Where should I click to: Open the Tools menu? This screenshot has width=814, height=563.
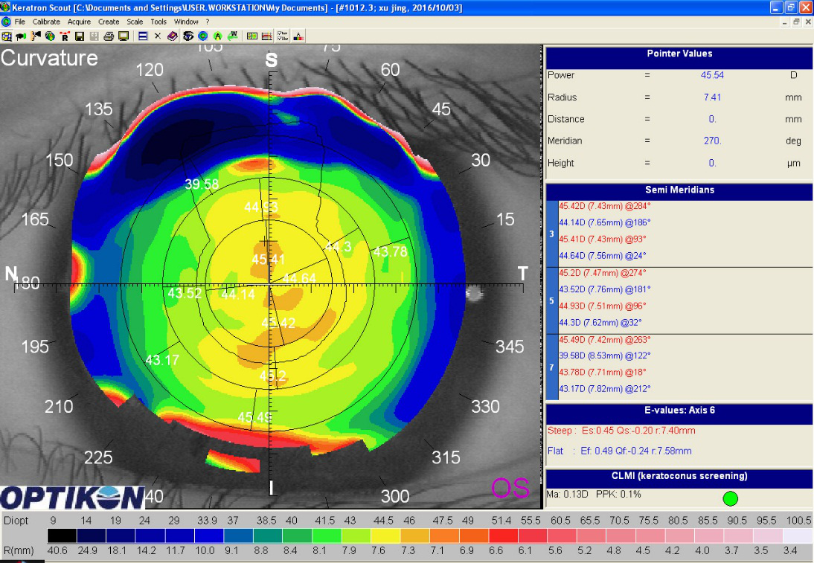coord(158,22)
